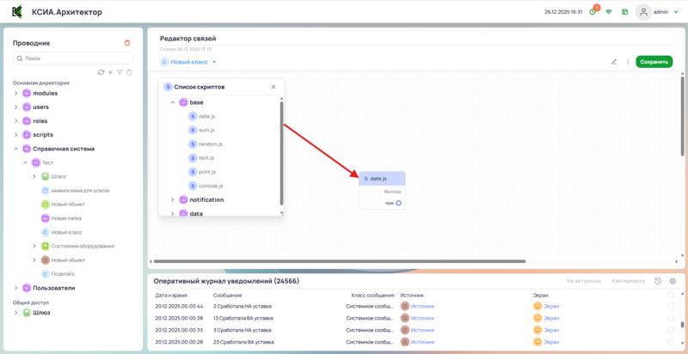Viewport: 688px width, 354px height.
Task: Expand the data folder in script list
Action: (173, 213)
